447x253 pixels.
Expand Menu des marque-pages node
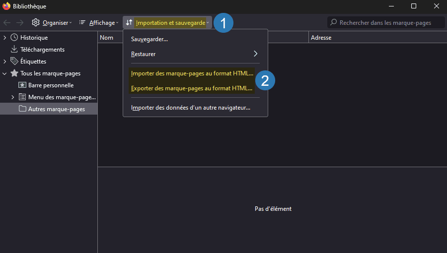(12, 97)
